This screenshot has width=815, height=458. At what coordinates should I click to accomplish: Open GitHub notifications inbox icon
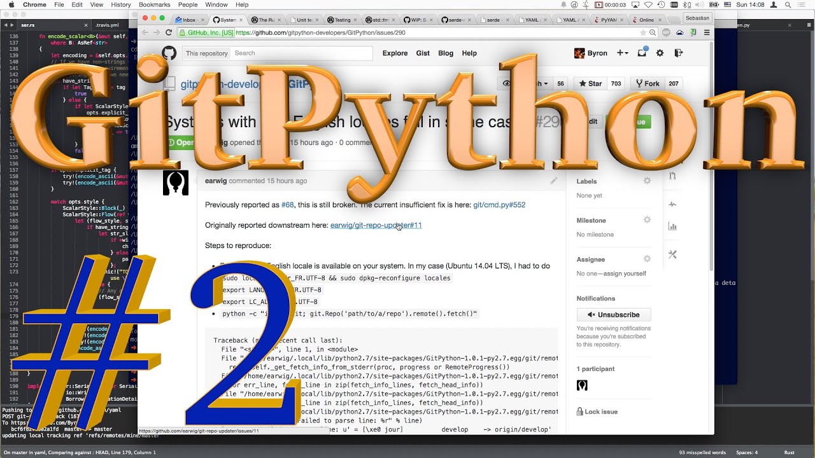coord(642,53)
